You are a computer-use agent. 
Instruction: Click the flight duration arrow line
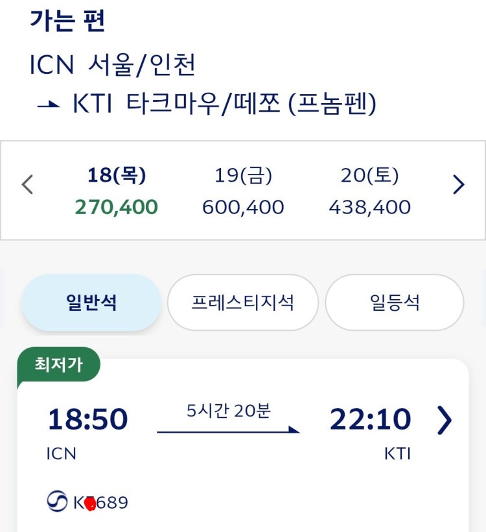pyautogui.click(x=229, y=430)
